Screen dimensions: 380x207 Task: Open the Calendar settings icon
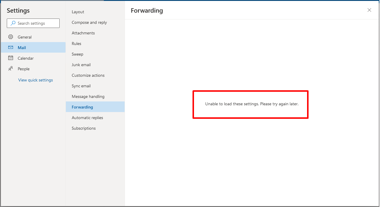11,58
